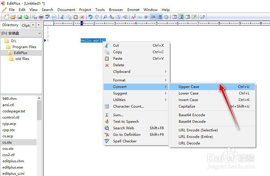Viewport: 270px width, 176px height.
Task: Select URL Decode
Action: pyautogui.click(x=212, y=143)
